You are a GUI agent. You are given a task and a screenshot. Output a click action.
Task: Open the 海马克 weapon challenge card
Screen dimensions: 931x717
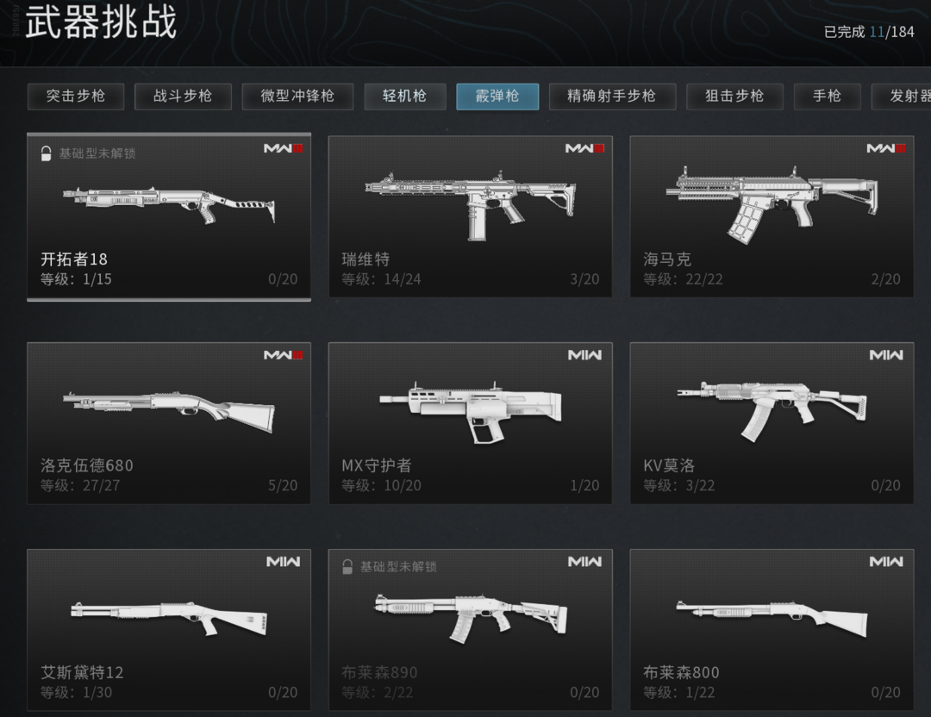772,216
